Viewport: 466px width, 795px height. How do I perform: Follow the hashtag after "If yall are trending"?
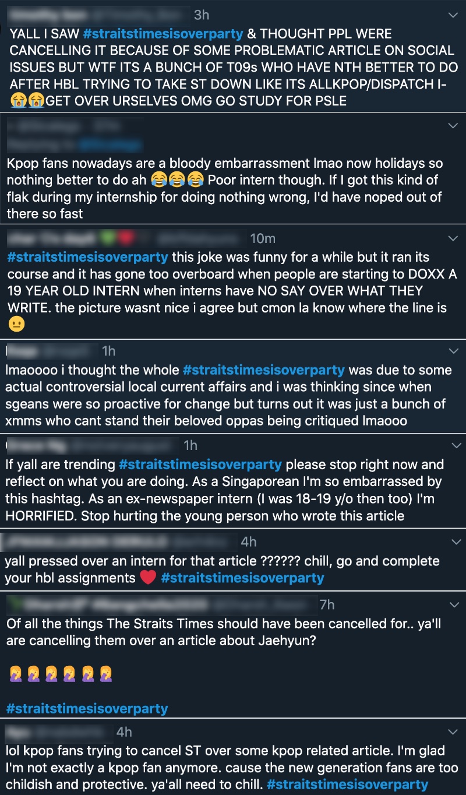tap(200, 465)
